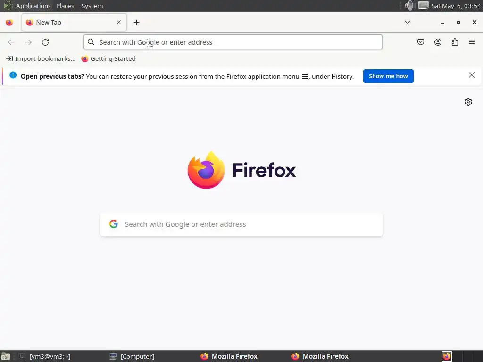Open the System menu
The image size is (483, 362).
point(92,6)
